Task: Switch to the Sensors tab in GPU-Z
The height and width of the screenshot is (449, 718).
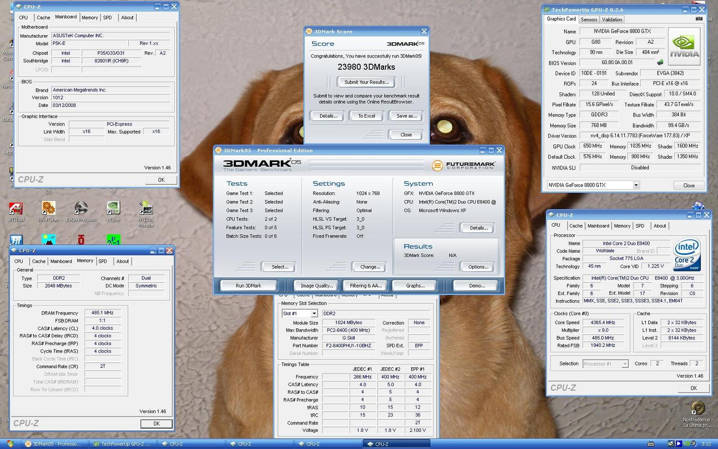Action: coord(589,19)
